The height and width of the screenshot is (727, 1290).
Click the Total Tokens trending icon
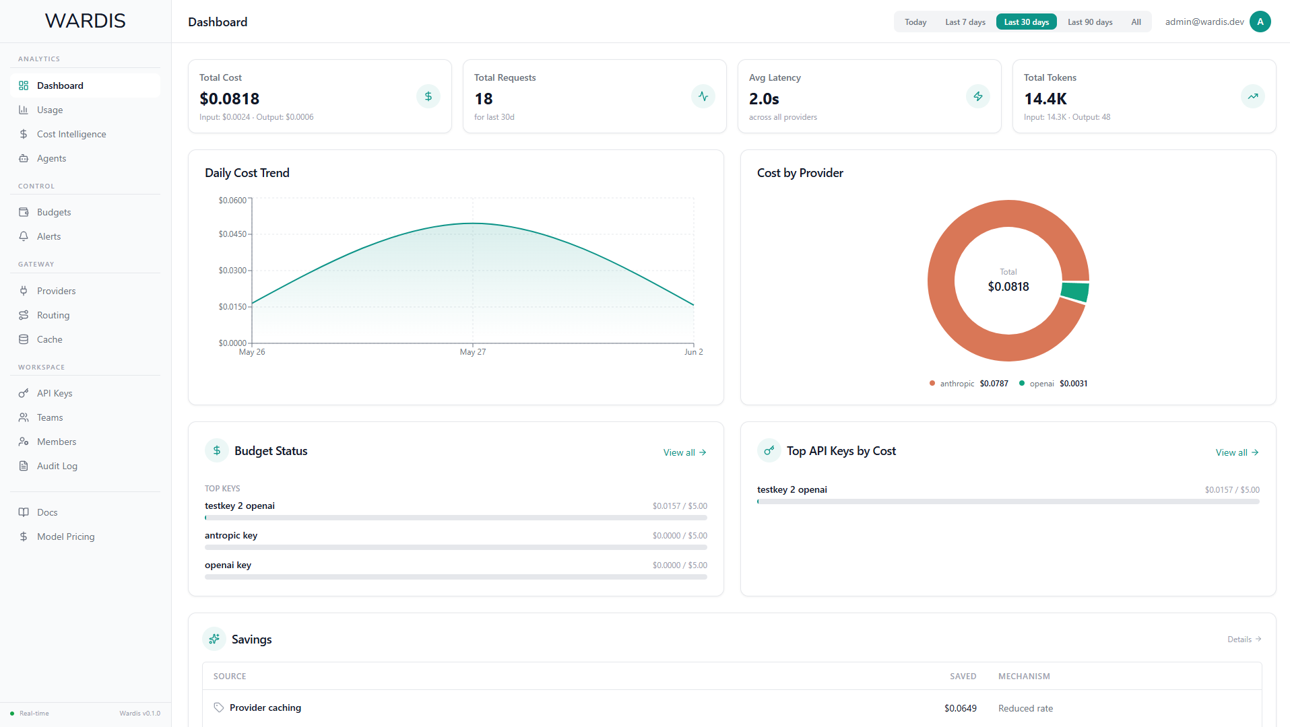(x=1253, y=96)
